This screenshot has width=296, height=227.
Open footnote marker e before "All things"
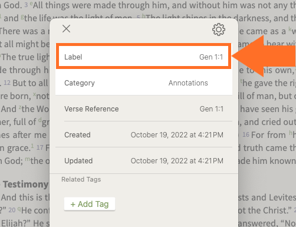click(31, 4)
